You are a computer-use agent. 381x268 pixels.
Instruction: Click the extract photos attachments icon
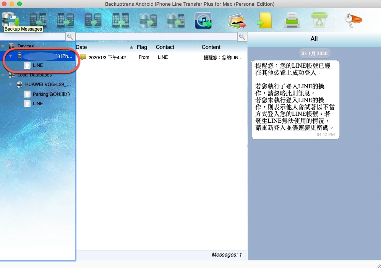click(x=237, y=21)
